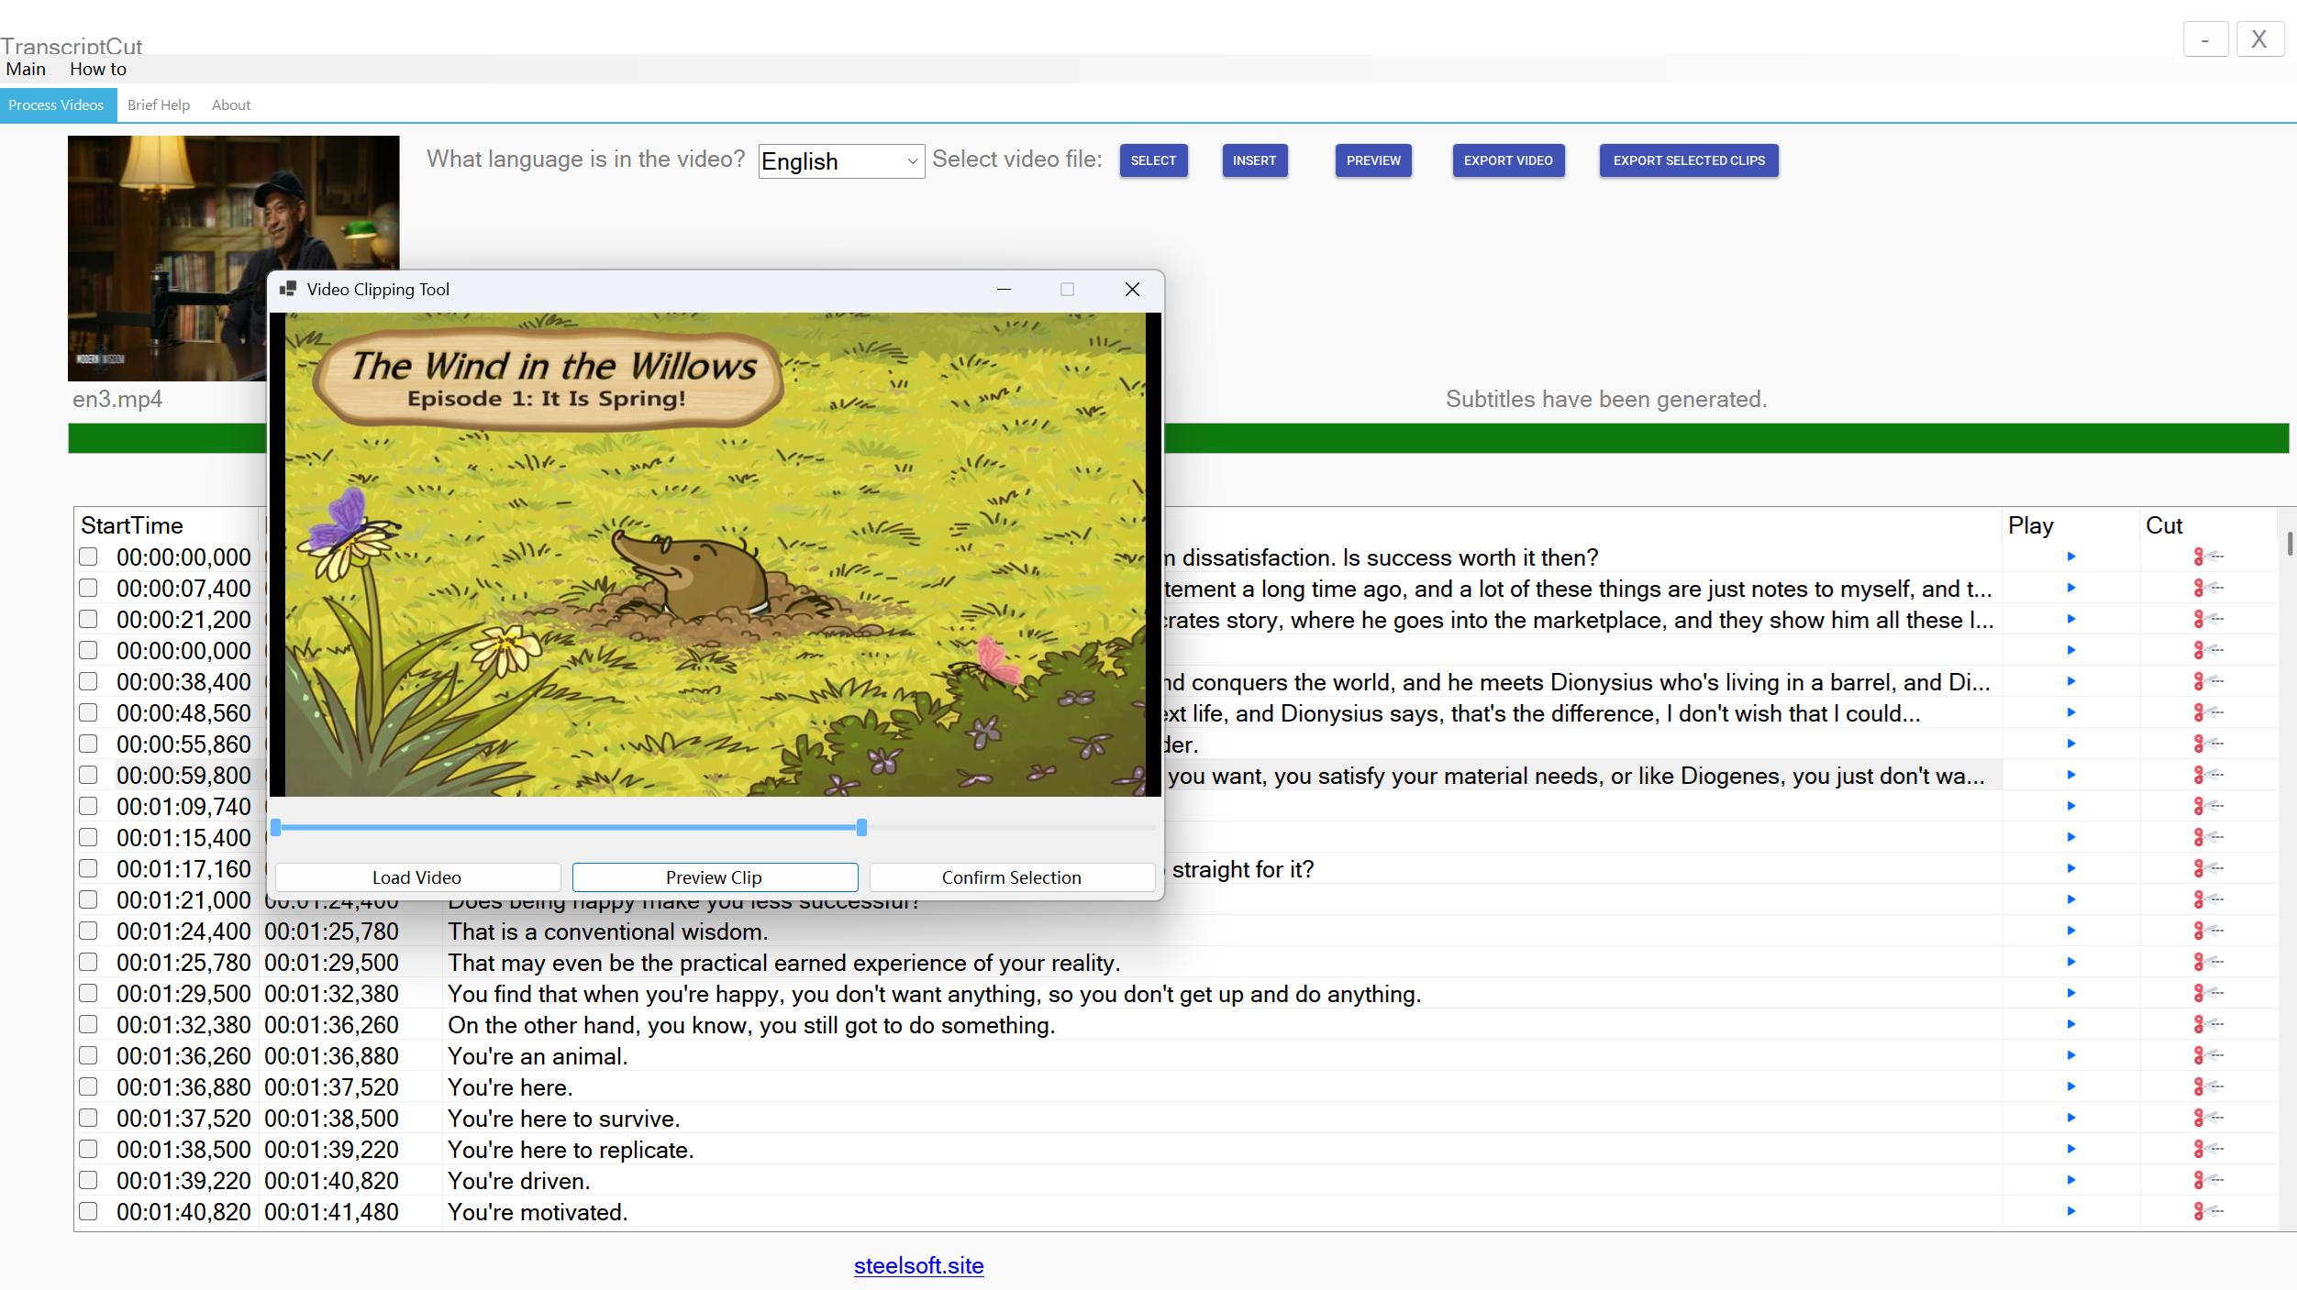
Task: Cut the row starting 00:00:21,200 with scissors
Action: 2208,619
